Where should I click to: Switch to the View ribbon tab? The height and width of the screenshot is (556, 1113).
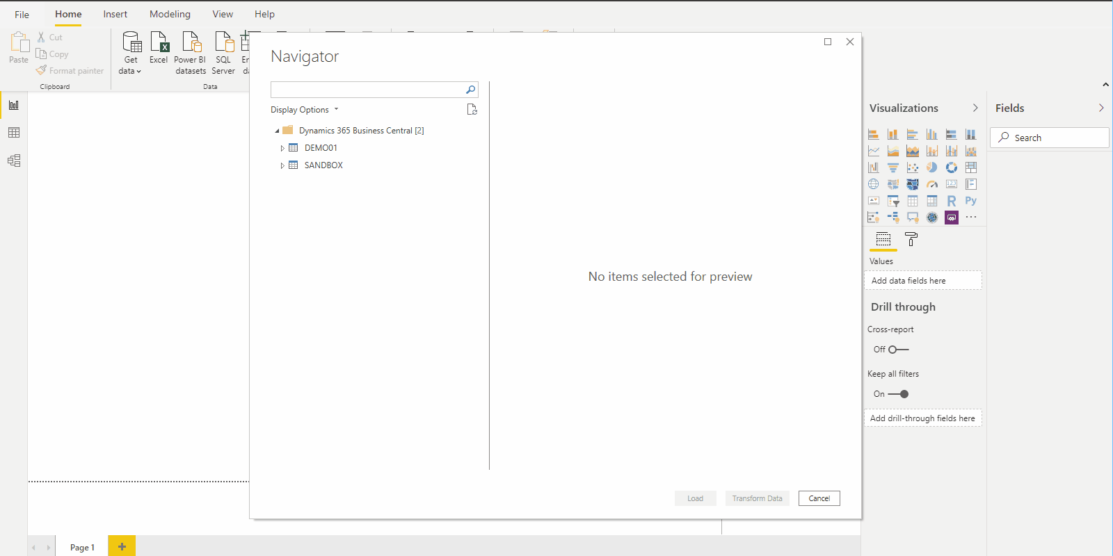click(223, 14)
